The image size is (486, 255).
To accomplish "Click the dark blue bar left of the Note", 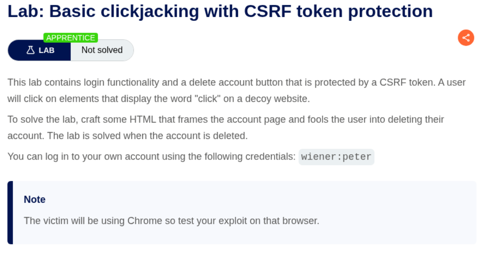I will click(10, 212).
